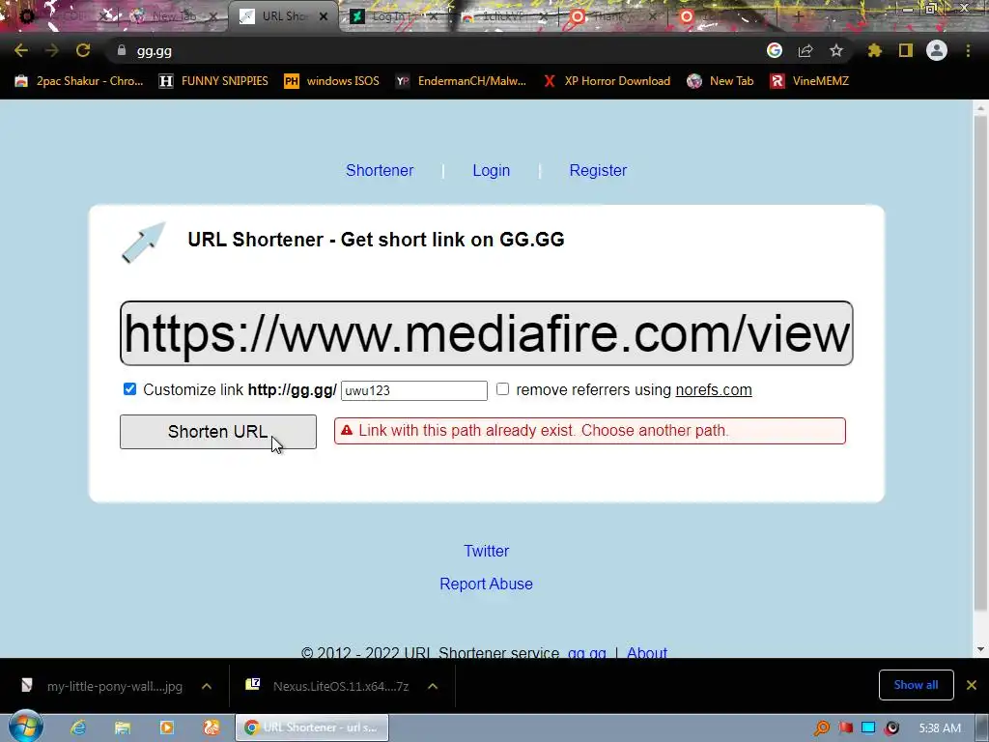The width and height of the screenshot is (989, 742).
Task: Open the norefs.com link
Action: pyautogui.click(x=714, y=390)
